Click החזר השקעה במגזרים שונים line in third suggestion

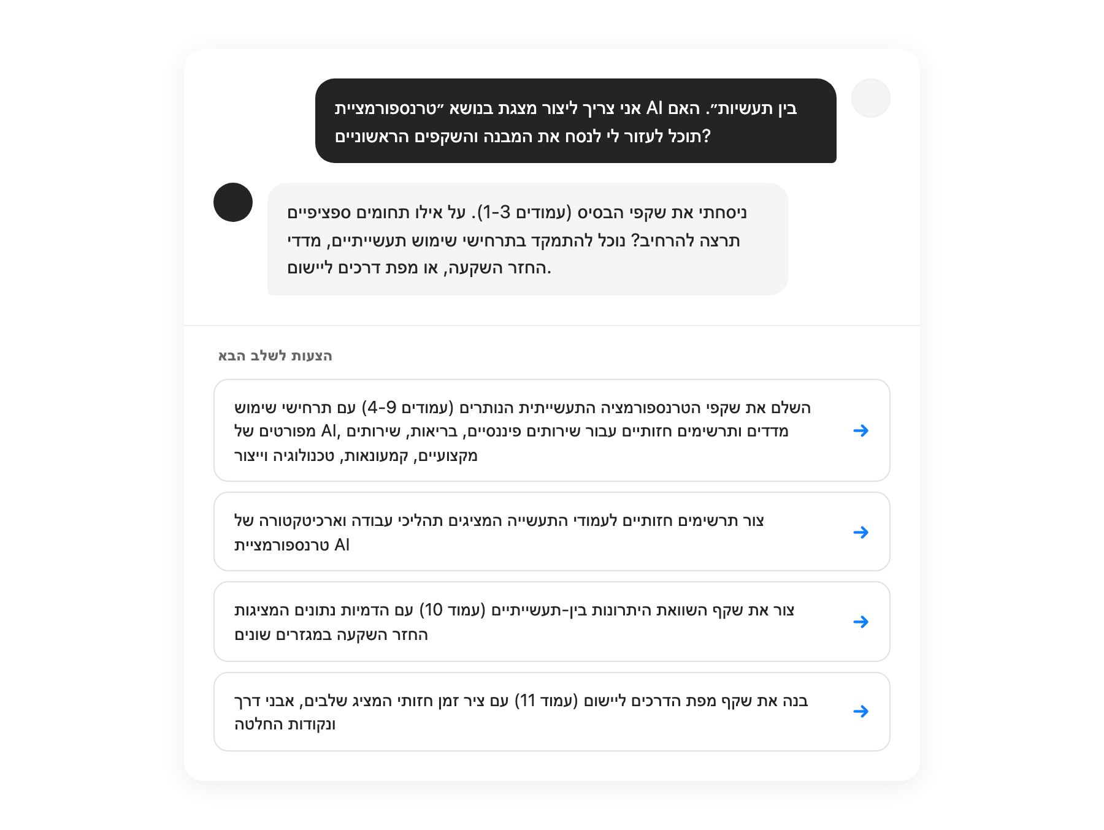(331, 634)
